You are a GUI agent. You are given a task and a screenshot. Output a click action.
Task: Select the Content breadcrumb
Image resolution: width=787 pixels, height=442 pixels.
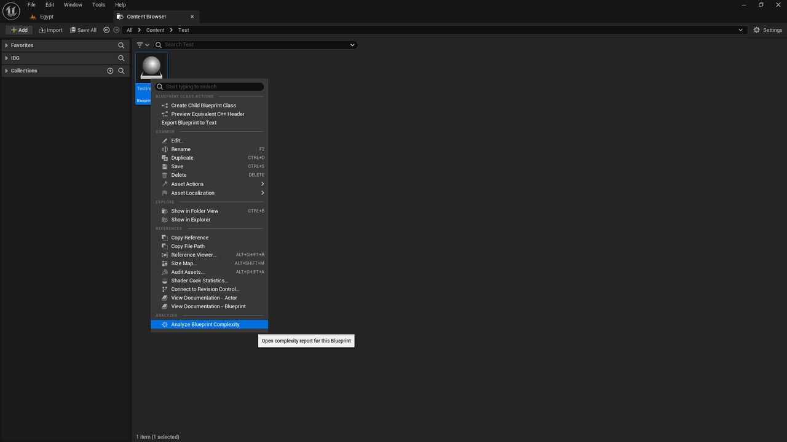tap(156, 30)
